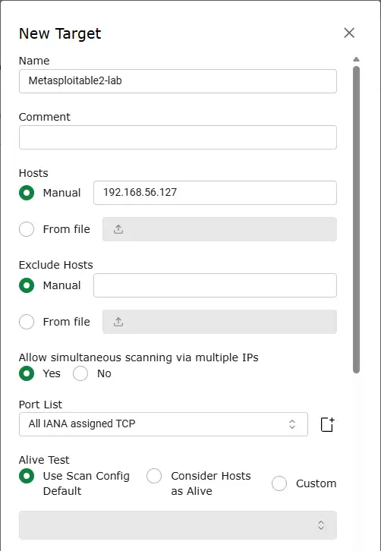This screenshot has width=381, height=551.
Task: Create a new port list icon
Action: click(328, 424)
